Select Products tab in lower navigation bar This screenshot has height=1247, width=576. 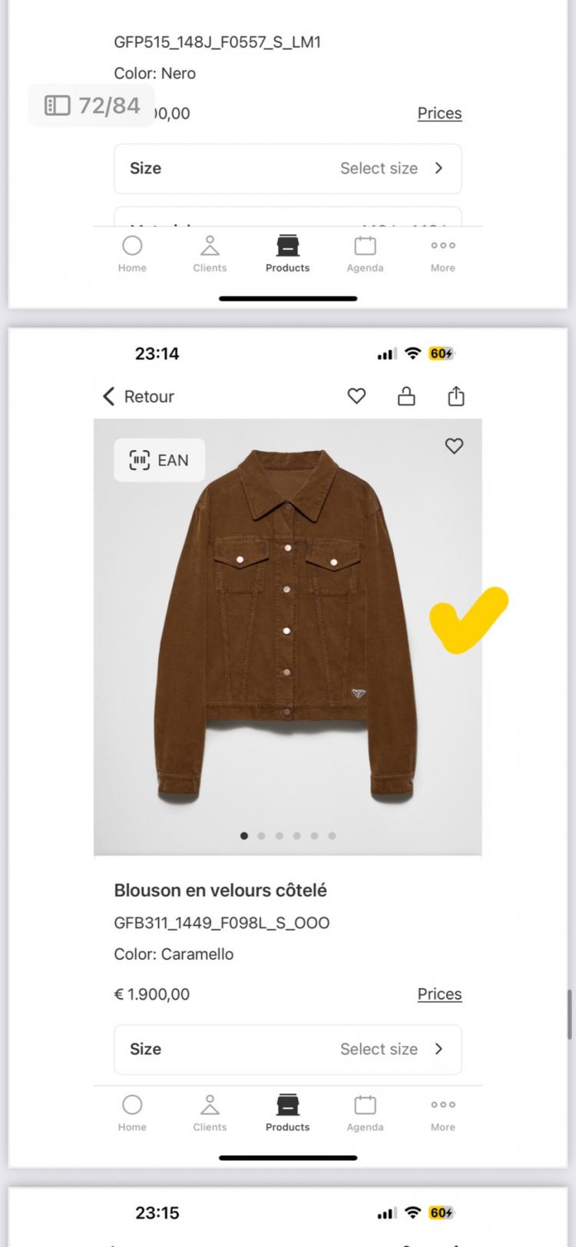(287, 1112)
